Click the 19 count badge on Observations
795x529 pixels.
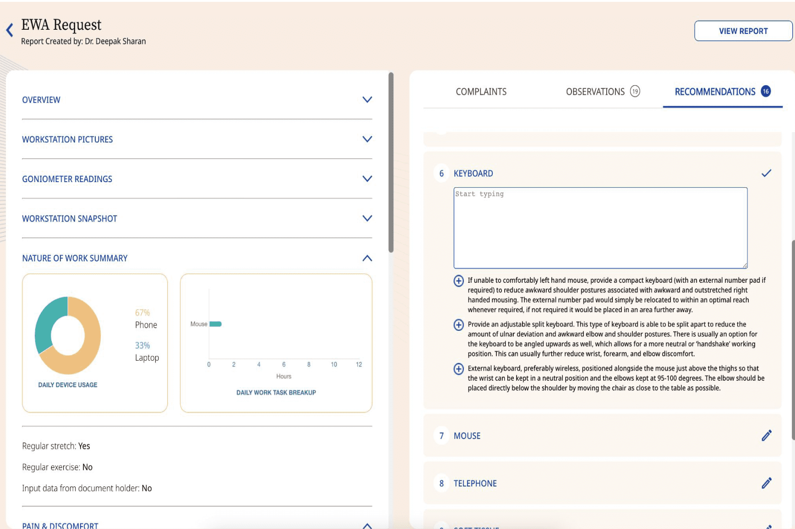pyautogui.click(x=635, y=92)
